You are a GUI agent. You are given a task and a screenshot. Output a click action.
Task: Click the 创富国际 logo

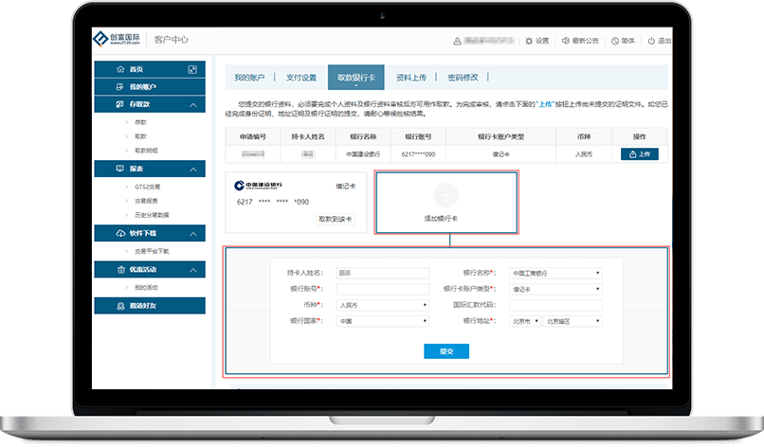pos(117,39)
